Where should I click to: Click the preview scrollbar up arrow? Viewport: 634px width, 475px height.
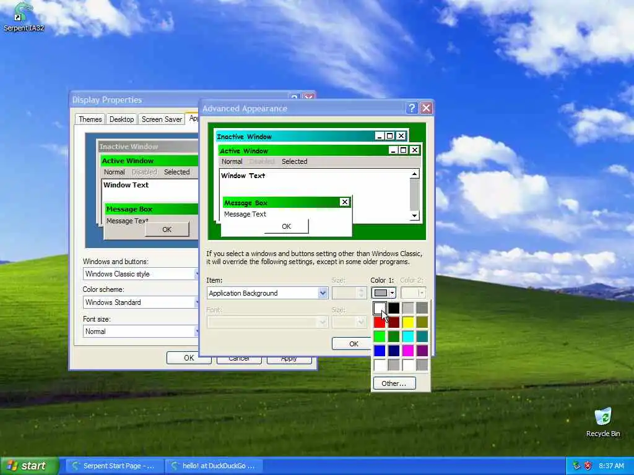(x=414, y=174)
